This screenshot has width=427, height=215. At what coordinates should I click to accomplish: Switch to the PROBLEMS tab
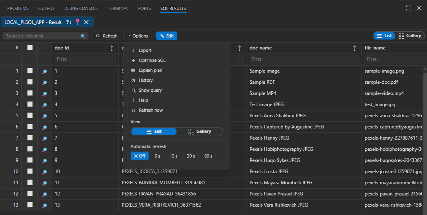[18, 8]
